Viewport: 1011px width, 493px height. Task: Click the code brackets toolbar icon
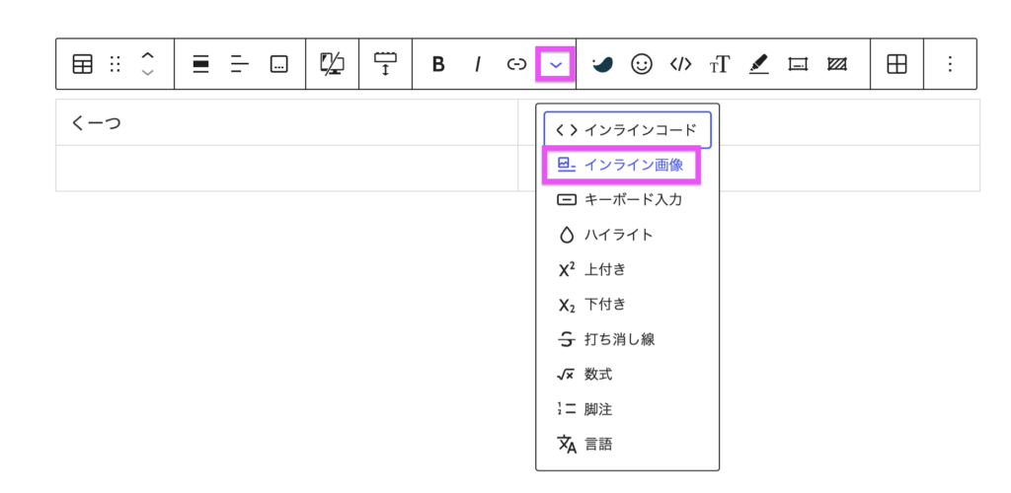click(681, 64)
